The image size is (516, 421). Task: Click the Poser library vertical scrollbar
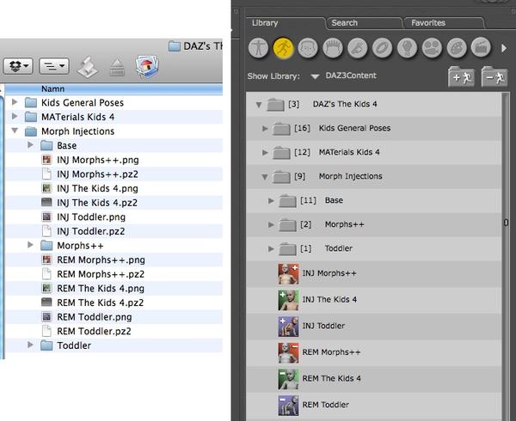click(506, 256)
